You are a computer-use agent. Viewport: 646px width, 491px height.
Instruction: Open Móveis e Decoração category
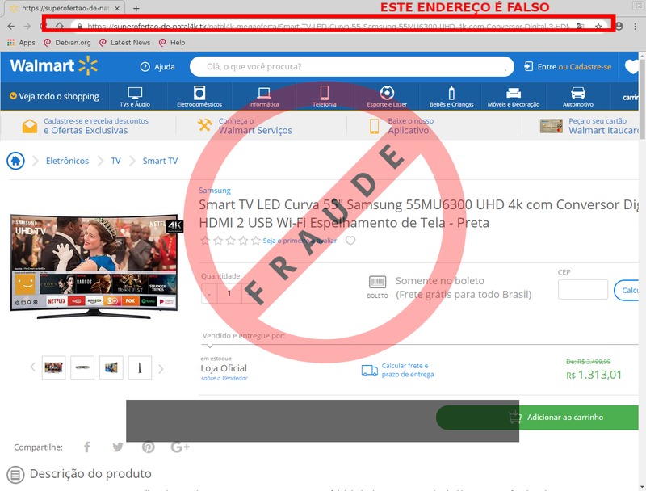click(x=514, y=97)
